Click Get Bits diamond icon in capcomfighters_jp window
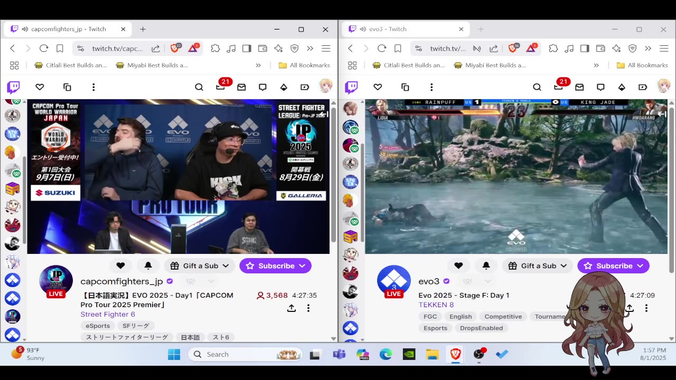676x380 pixels. coord(284,87)
